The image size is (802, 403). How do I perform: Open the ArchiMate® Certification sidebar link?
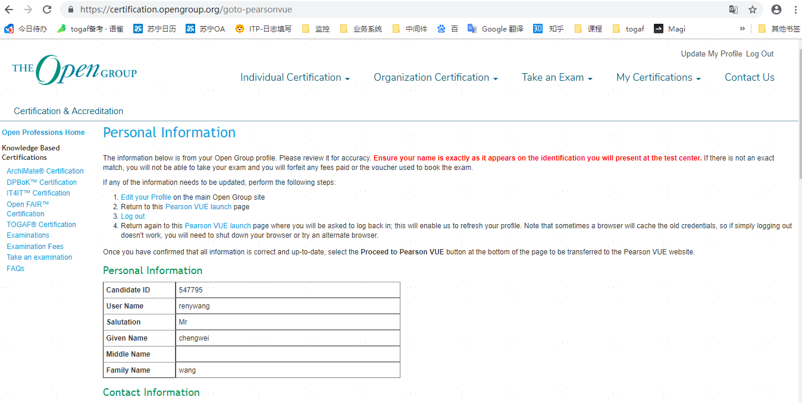click(x=45, y=171)
